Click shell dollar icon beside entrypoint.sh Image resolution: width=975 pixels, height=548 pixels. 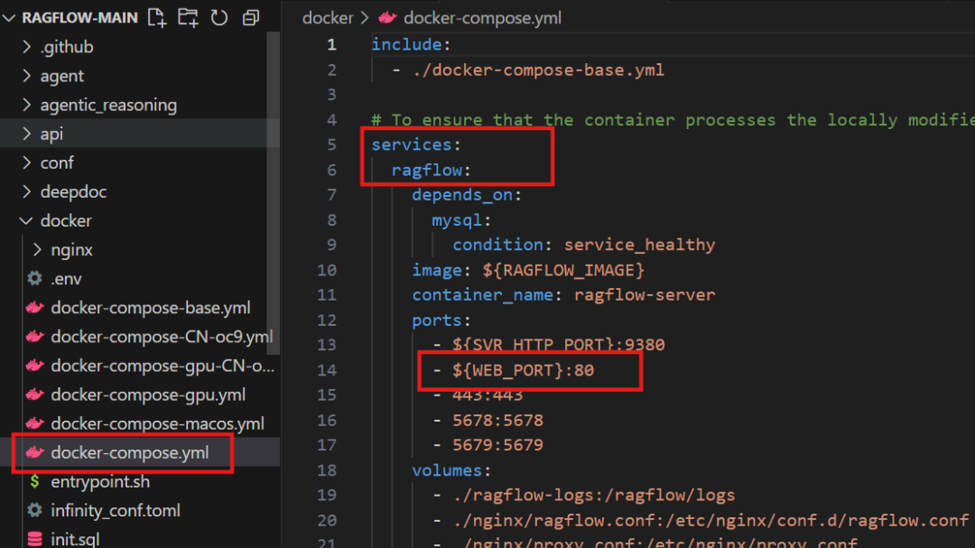35,481
